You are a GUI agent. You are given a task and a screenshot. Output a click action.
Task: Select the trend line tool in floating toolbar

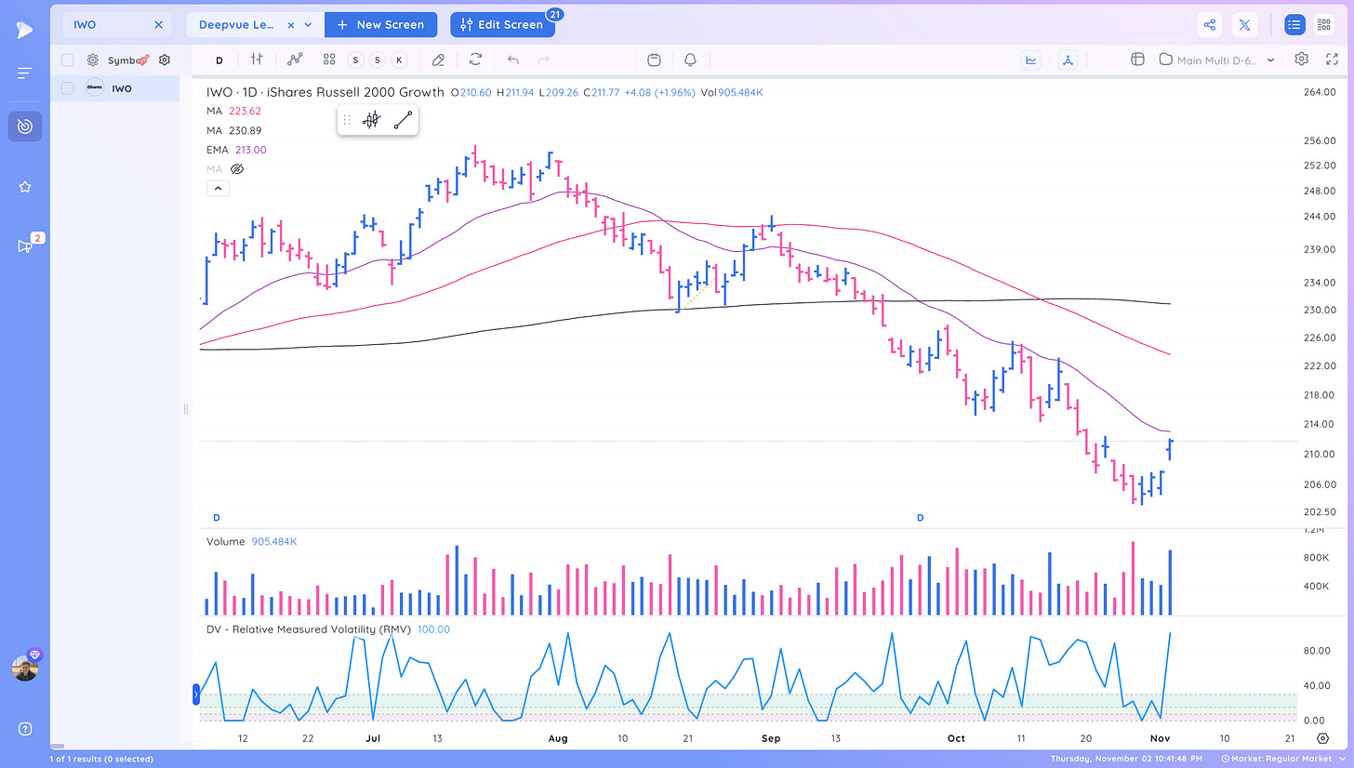click(403, 120)
